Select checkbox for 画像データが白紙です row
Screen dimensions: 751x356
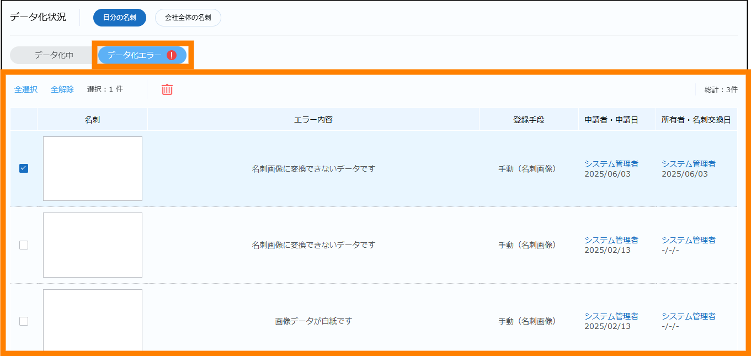tap(24, 321)
